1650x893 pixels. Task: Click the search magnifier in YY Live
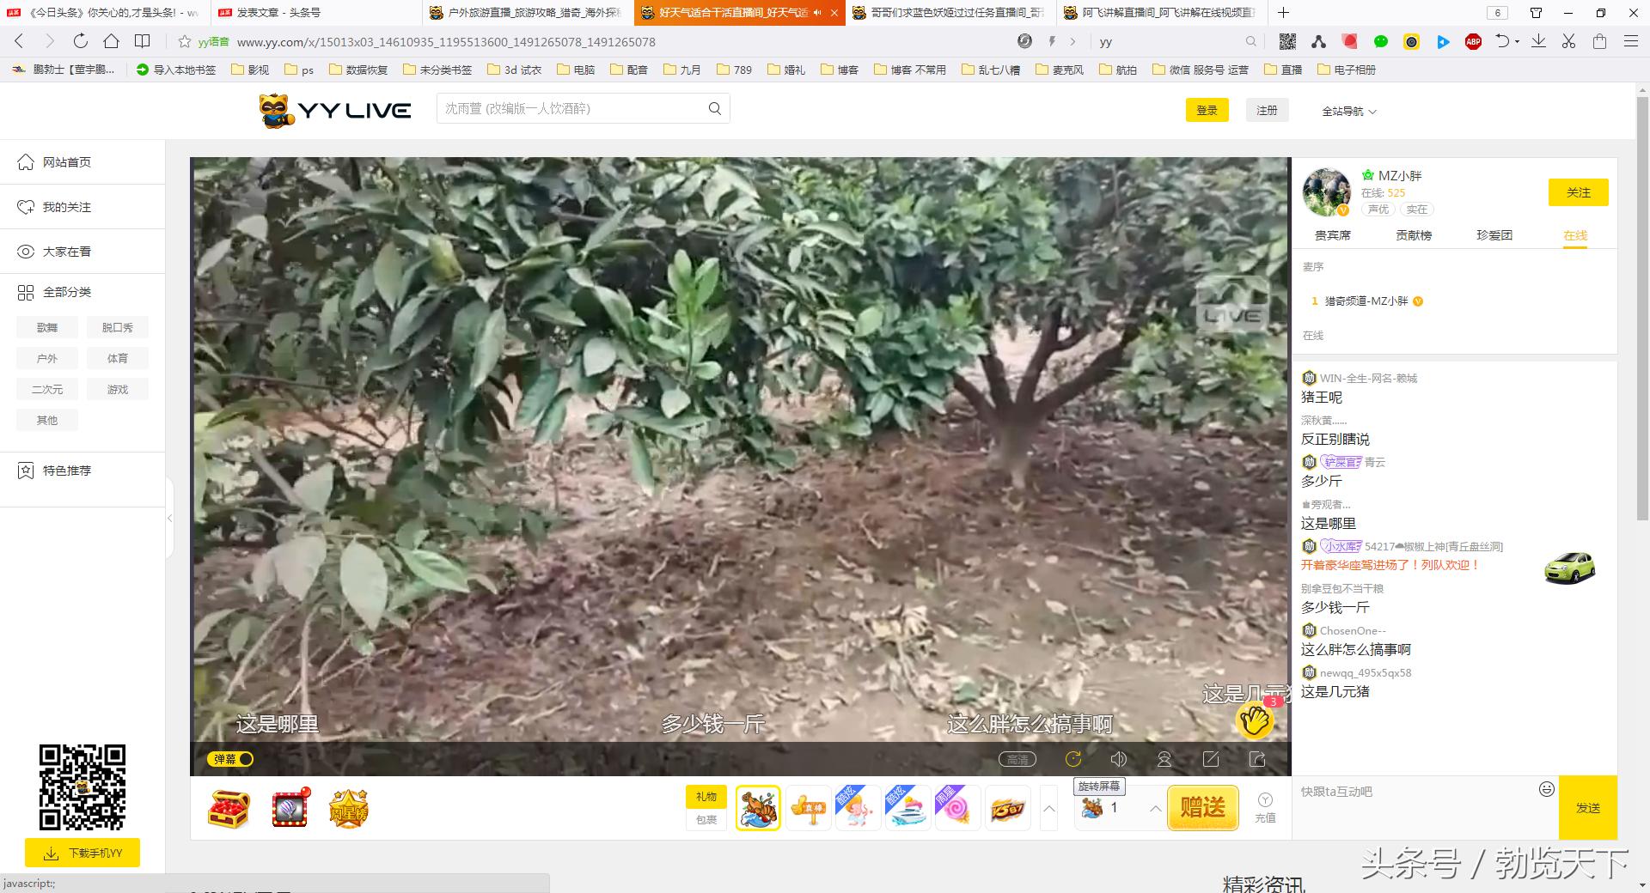tap(714, 109)
